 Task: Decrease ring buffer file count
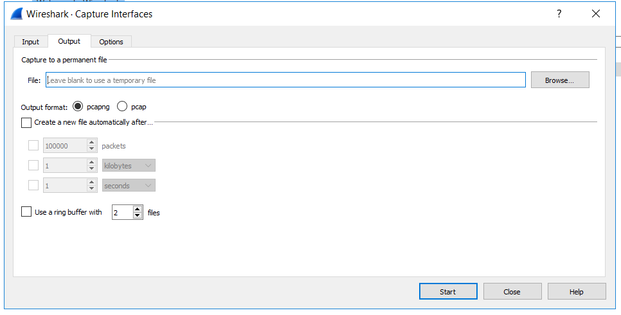coord(138,216)
